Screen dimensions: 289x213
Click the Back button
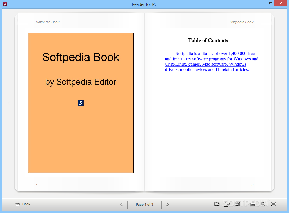[x=23, y=204]
